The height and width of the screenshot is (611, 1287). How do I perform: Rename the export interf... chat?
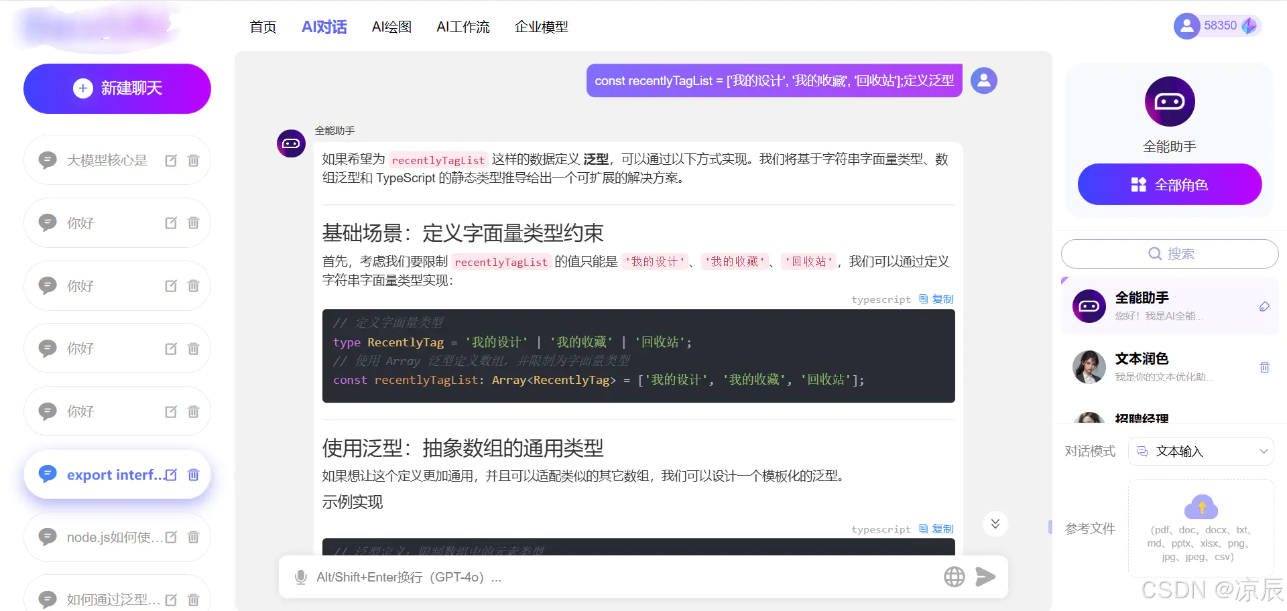171,474
